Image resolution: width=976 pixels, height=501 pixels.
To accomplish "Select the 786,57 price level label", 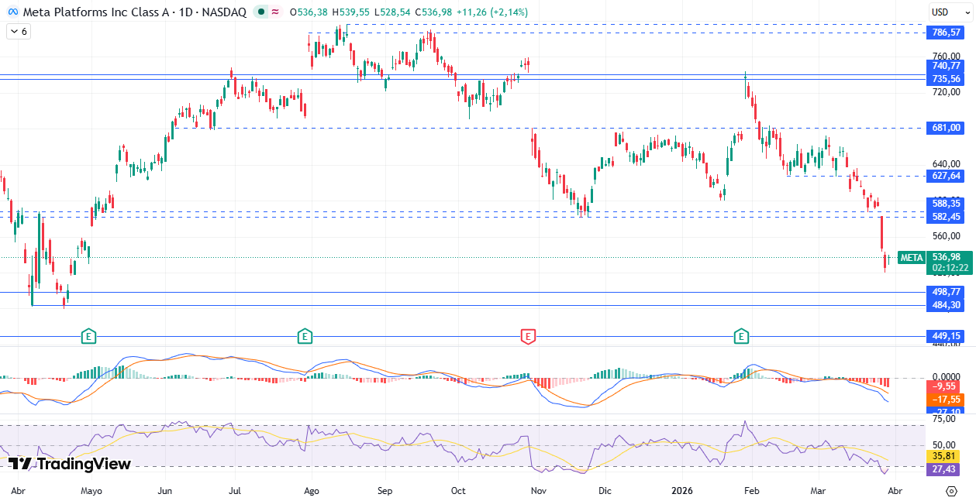I will [947, 33].
